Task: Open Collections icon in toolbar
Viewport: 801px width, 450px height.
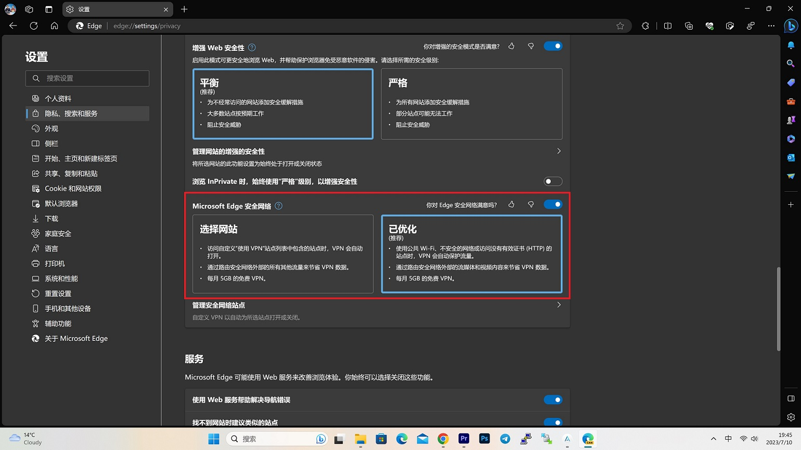Action: pyautogui.click(x=689, y=26)
